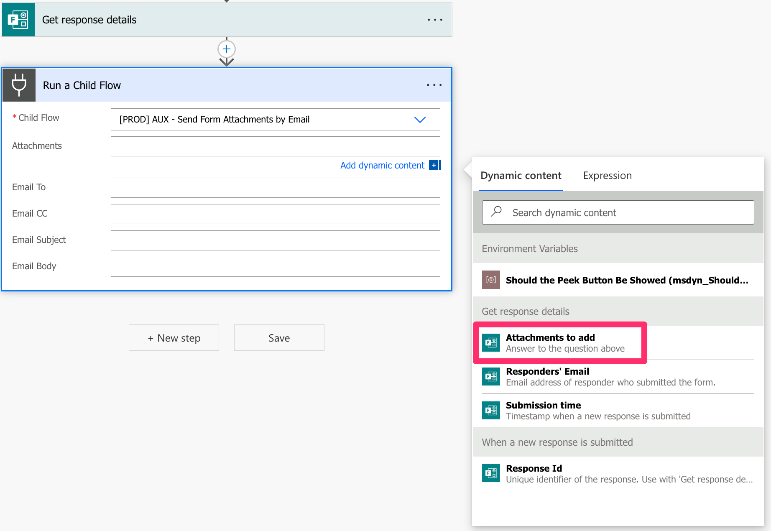This screenshot has height=531, width=771.
Task: Click the environment variable icon for Peek Button
Action: point(491,280)
